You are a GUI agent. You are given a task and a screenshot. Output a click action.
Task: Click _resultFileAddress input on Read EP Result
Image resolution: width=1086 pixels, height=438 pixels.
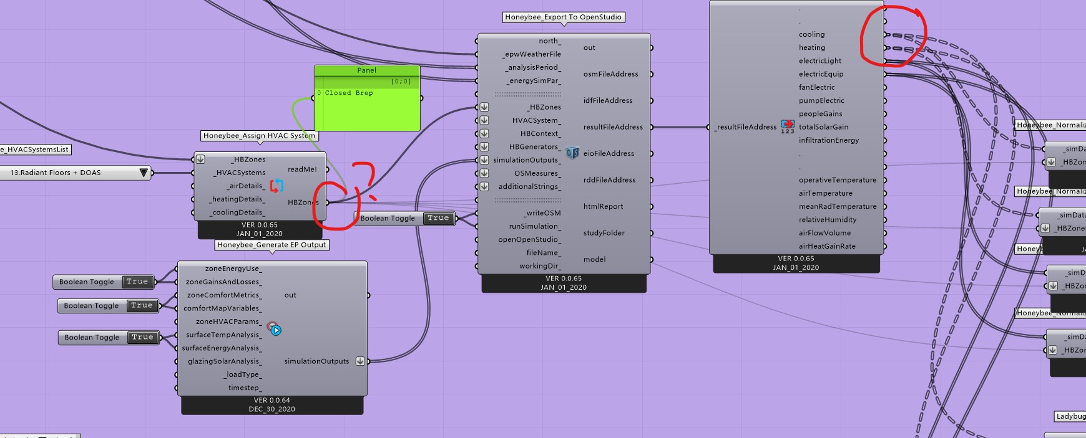pyautogui.click(x=746, y=127)
